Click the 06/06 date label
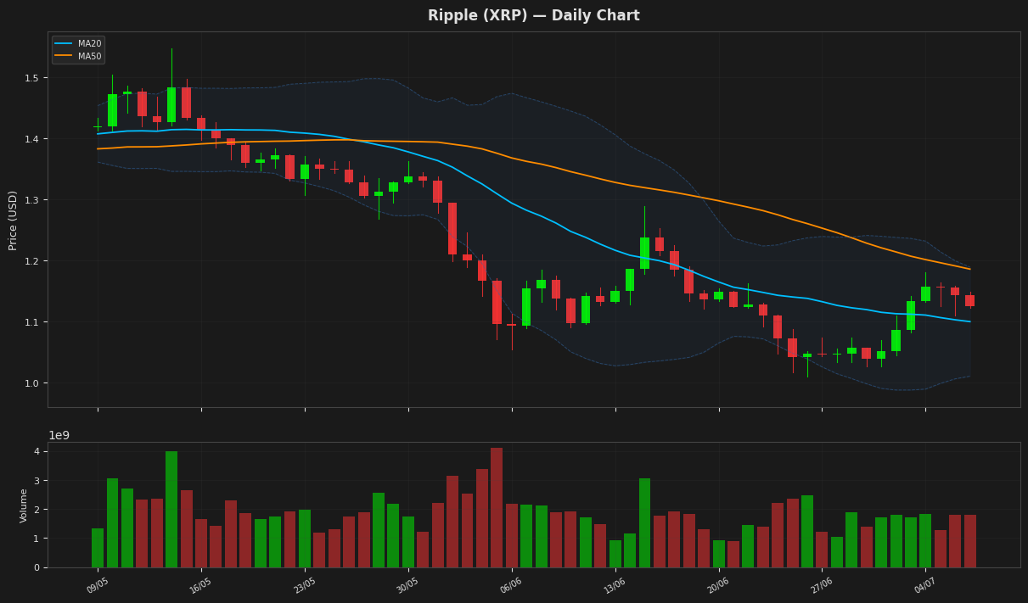The height and width of the screenshot is (603, 1028). pyautogui.click(x=511, y=585)
